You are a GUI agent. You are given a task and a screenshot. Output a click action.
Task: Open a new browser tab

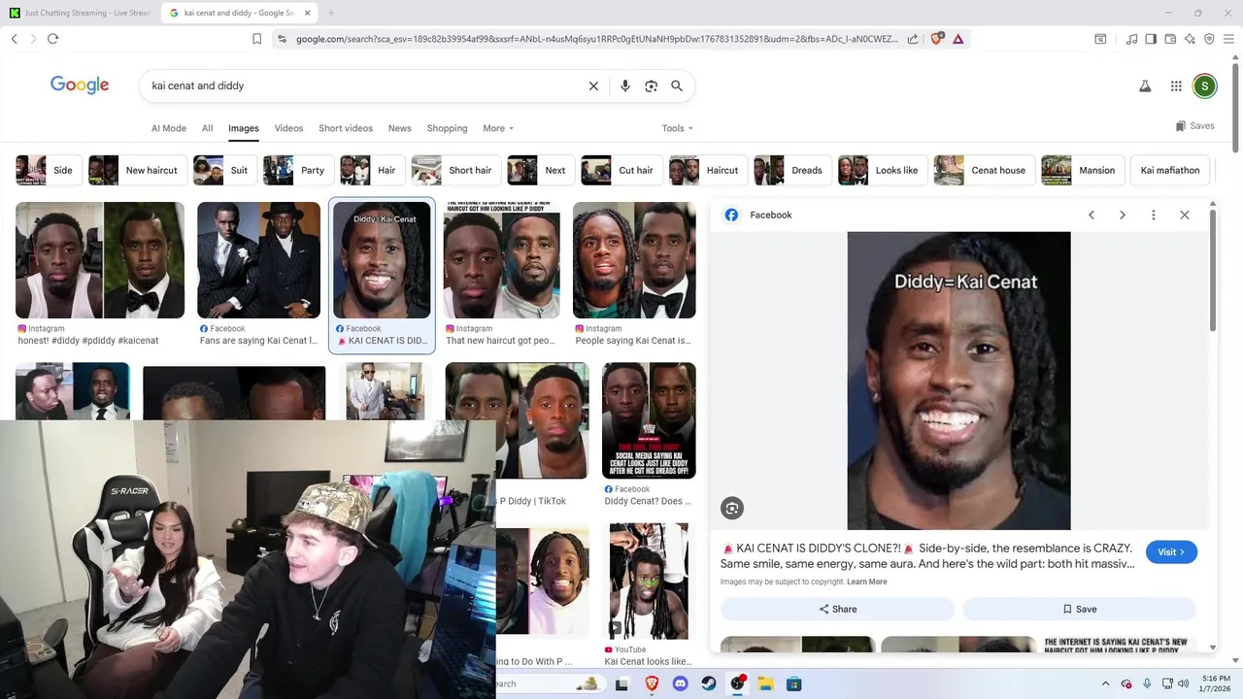(331, 13)
